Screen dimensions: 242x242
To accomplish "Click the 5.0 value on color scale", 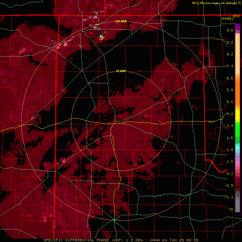I will [230, 102].
